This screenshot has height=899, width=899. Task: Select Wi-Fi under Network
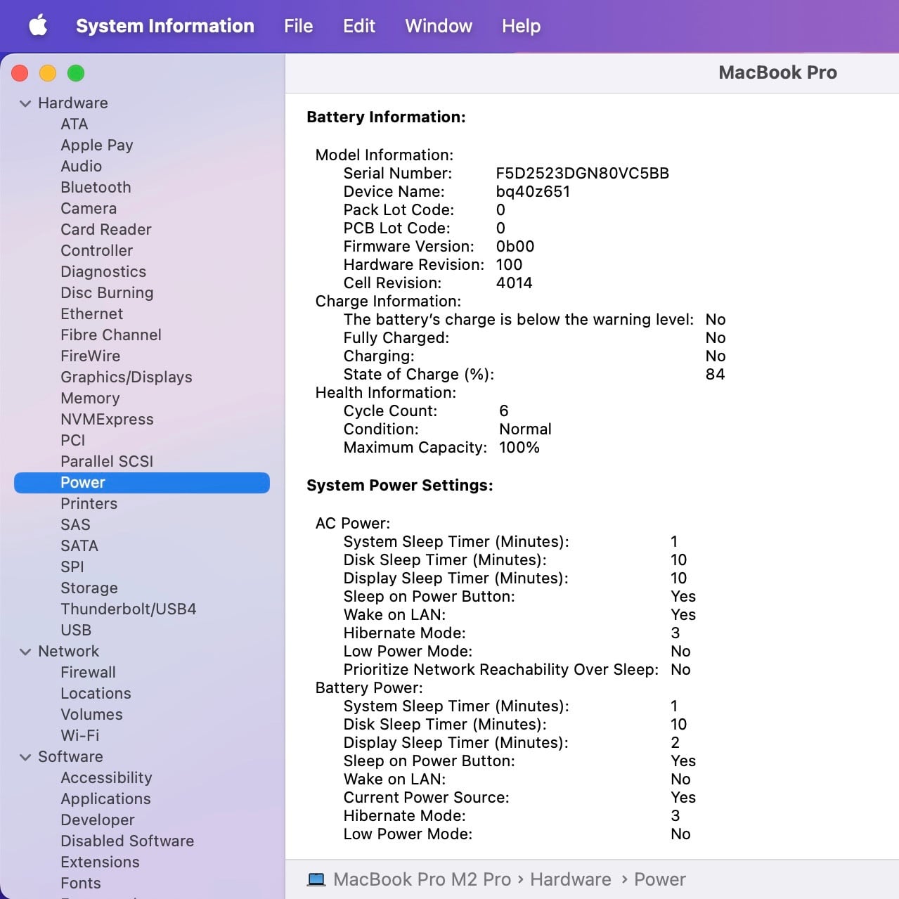[79, 735]
